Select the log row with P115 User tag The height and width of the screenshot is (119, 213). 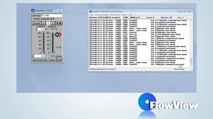tap(139, 34)
